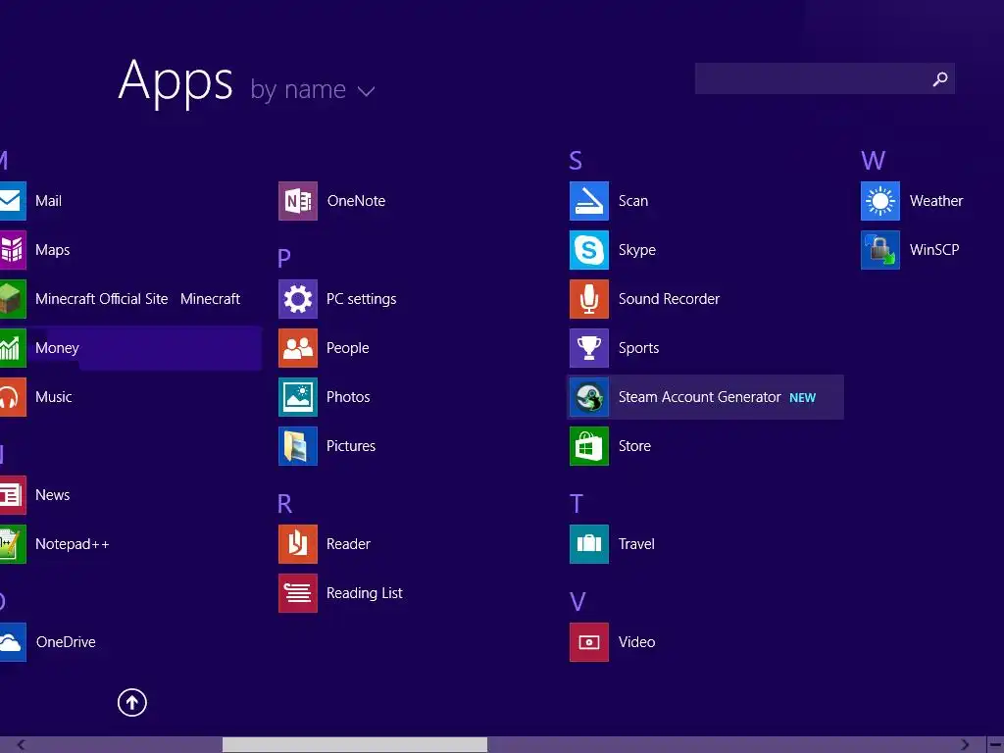Launch the Scan app icon
This screenshot has width=1004, height=753.
pyautogui.click(x=589, y=201)
